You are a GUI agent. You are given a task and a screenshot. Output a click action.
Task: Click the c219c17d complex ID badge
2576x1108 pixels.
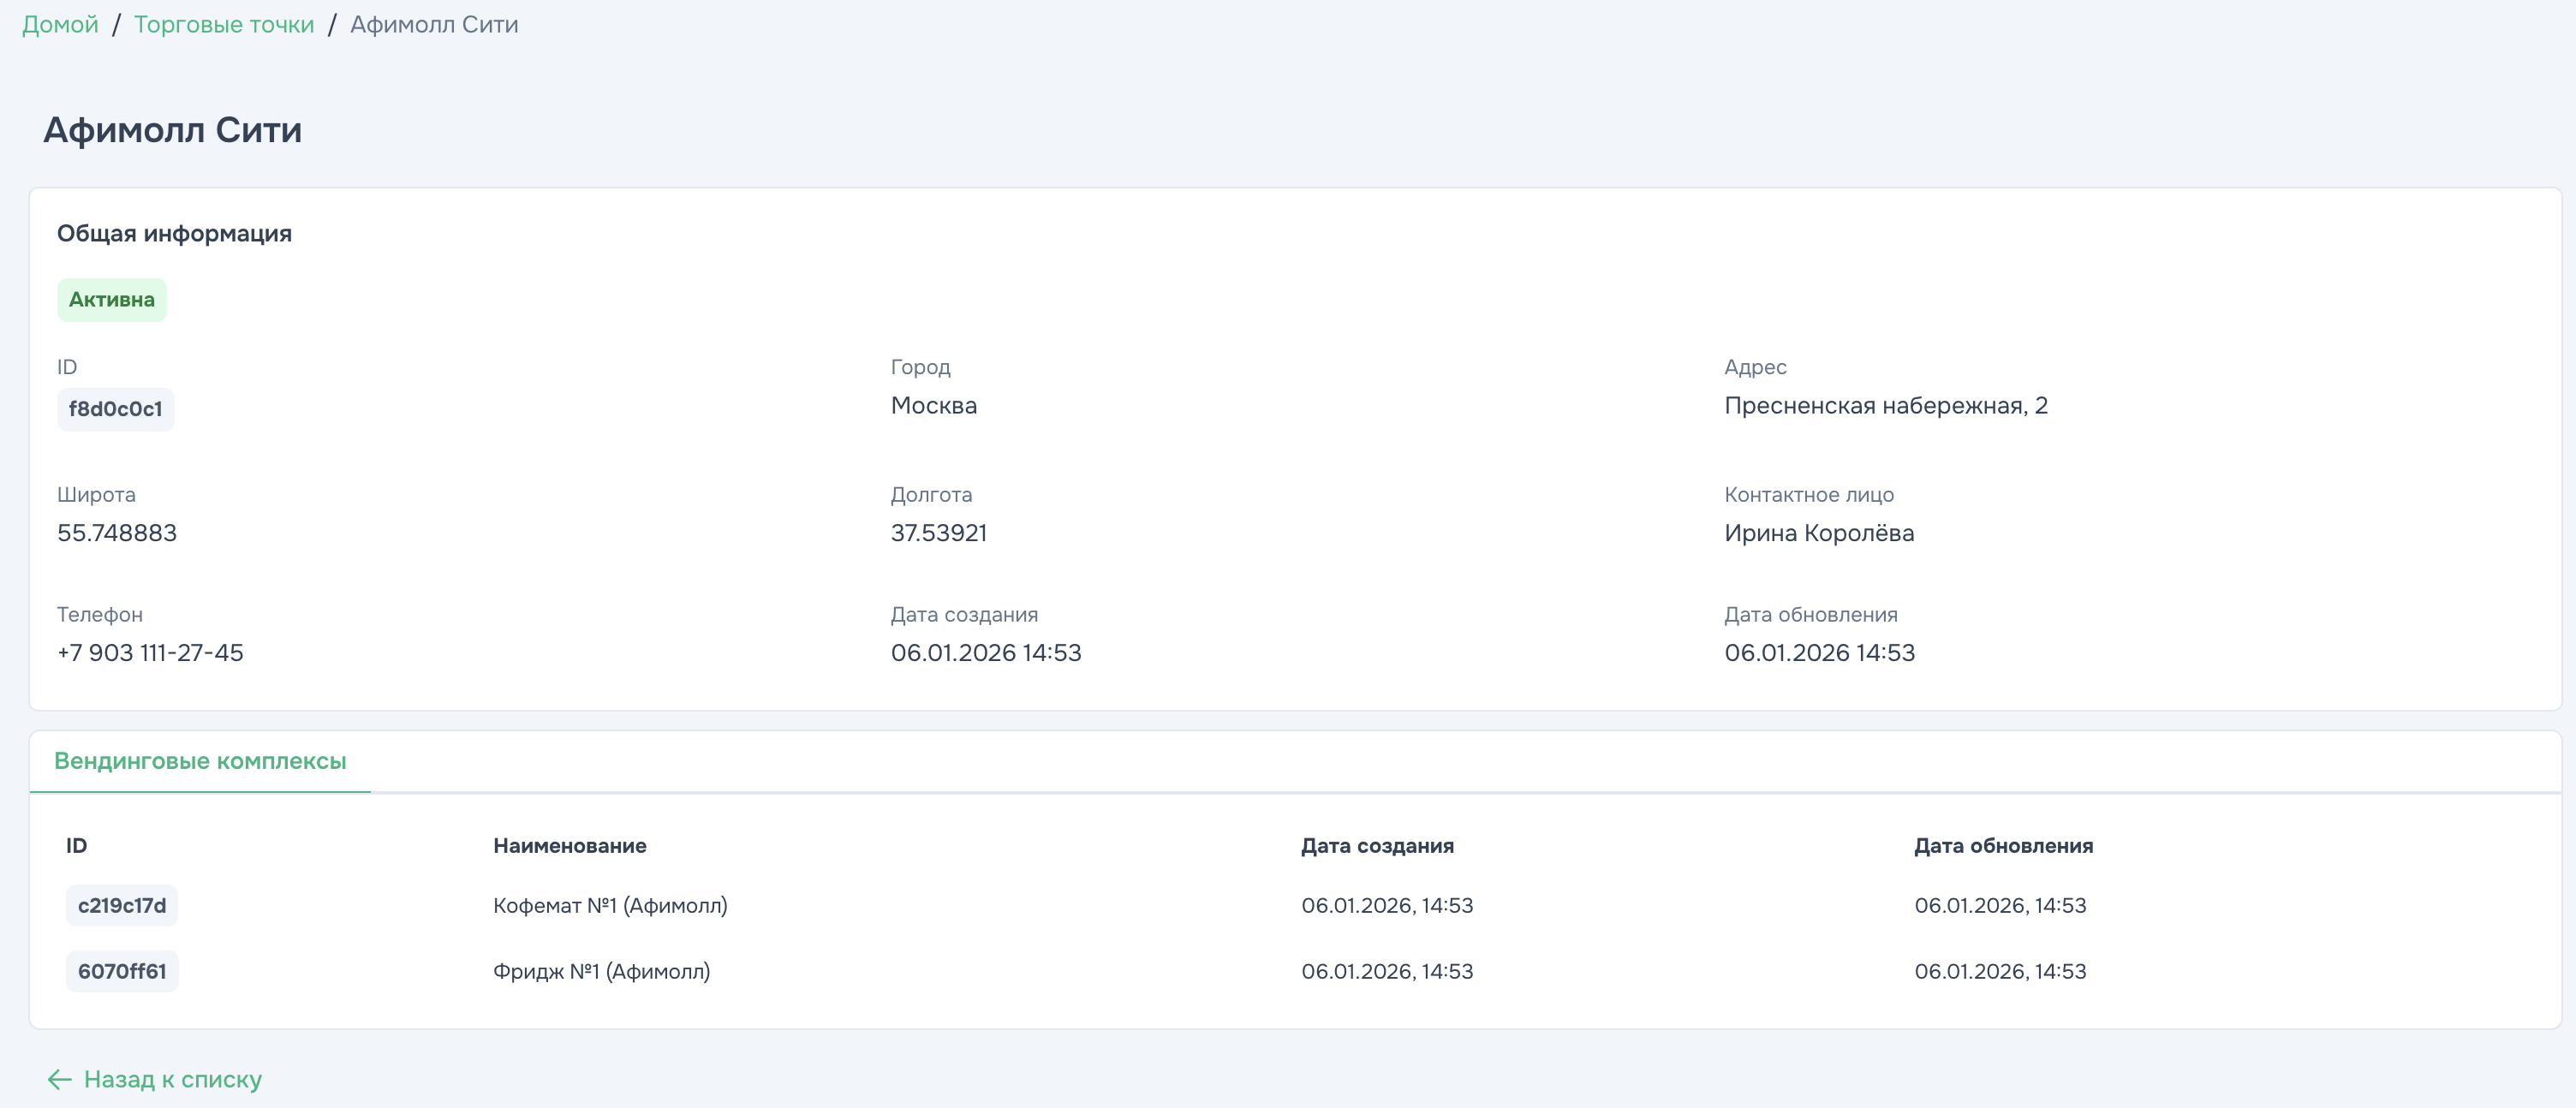pyautogui.click(x=122, y=905)
